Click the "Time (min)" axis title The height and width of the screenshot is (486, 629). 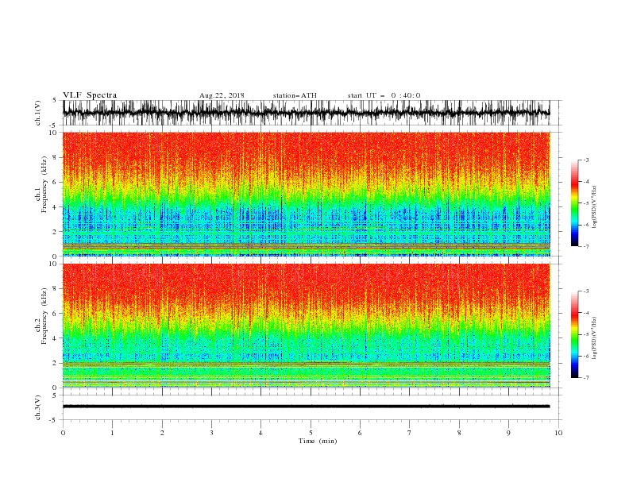click(318, 441)
